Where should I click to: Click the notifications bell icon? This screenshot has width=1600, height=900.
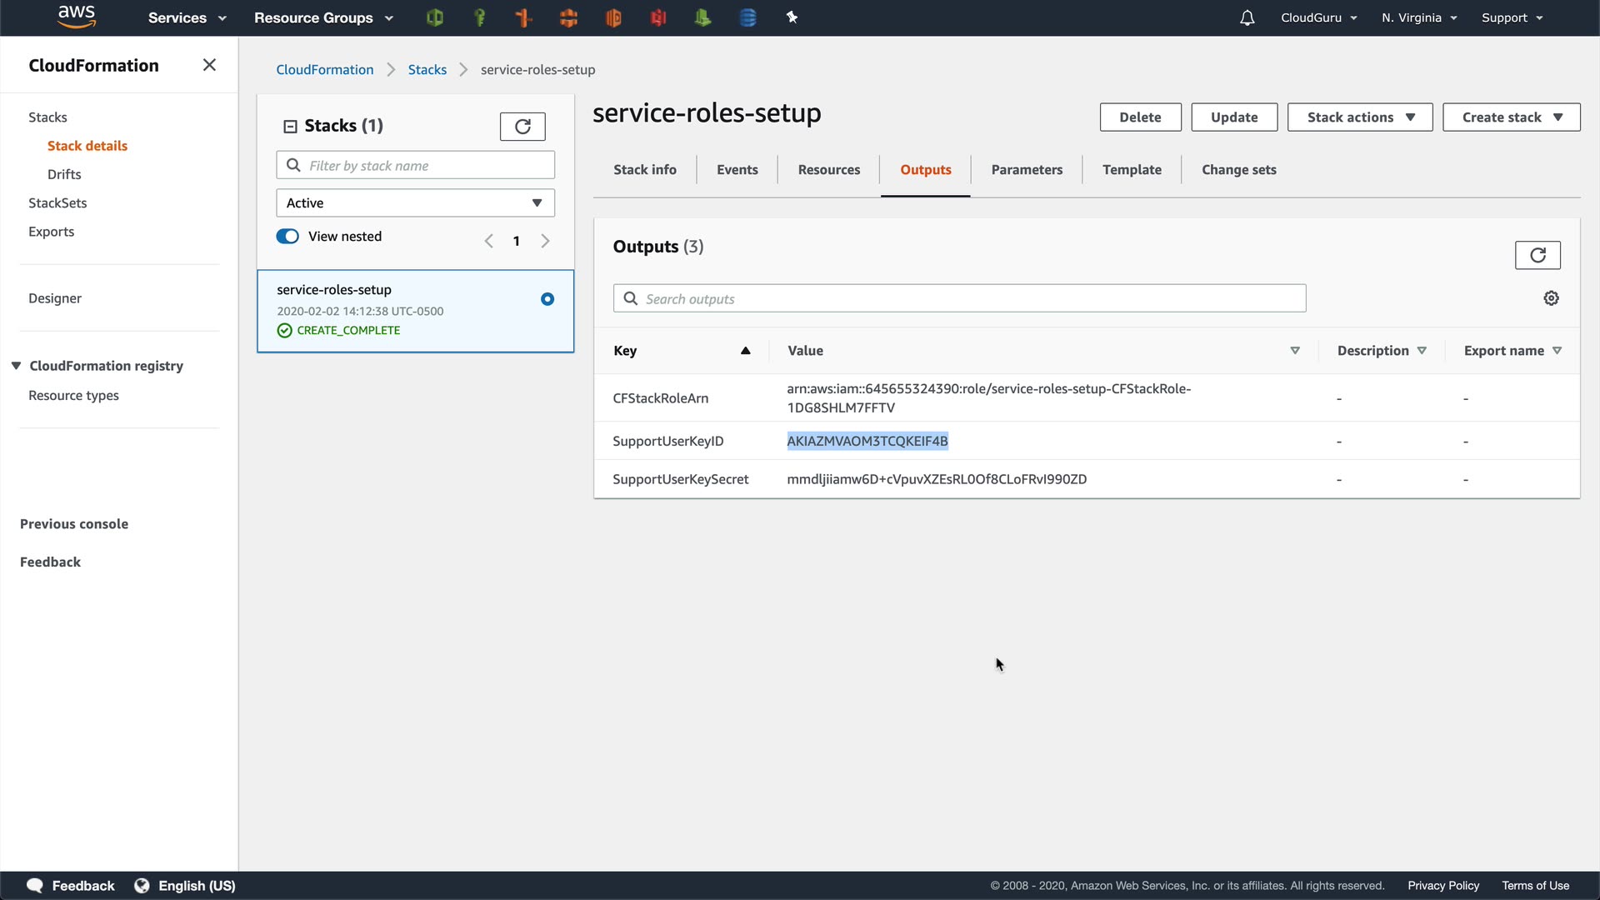coord(1247,17)
